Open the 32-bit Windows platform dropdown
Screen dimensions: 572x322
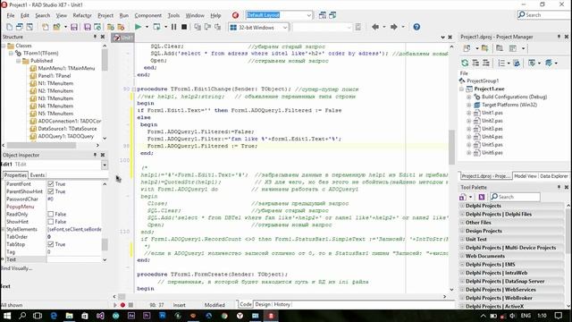point(285,28)
